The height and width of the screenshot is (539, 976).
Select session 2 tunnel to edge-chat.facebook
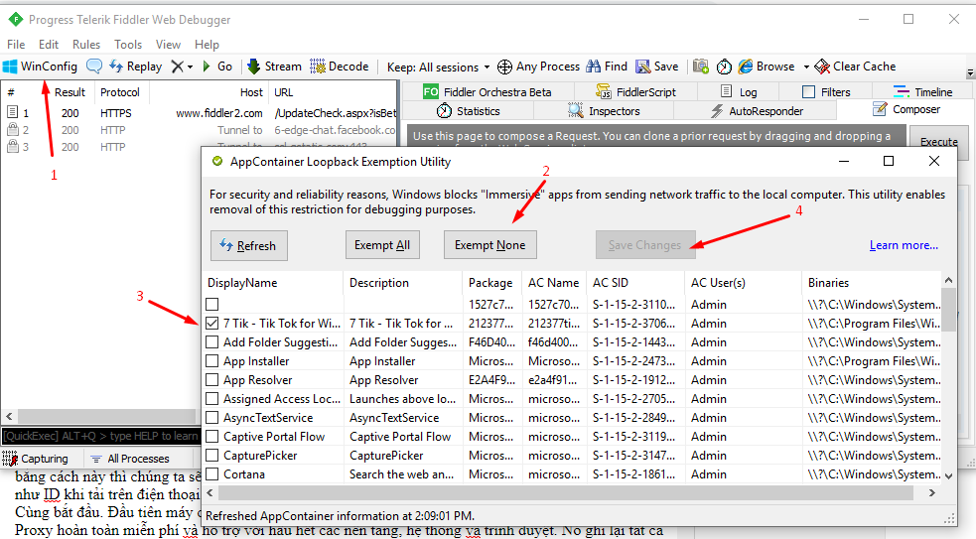200,130
